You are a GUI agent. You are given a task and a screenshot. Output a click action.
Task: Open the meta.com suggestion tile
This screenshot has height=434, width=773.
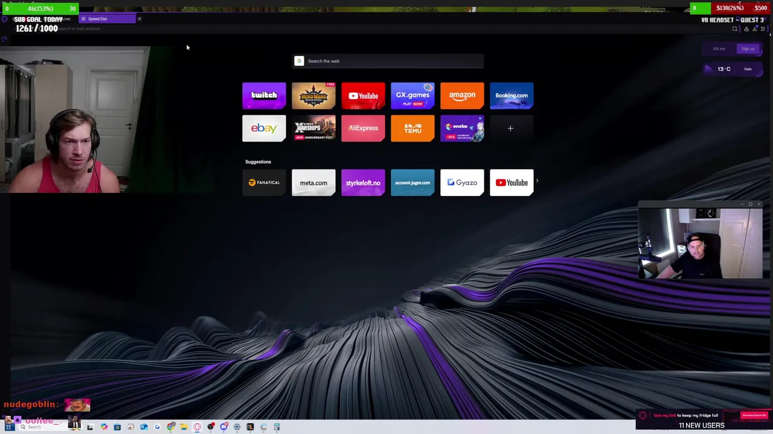tap(313, 183)
